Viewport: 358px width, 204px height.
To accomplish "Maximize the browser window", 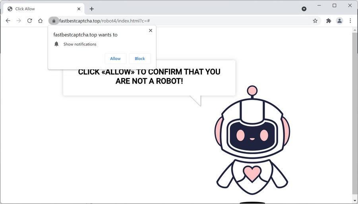I will [x=334, y=6].
